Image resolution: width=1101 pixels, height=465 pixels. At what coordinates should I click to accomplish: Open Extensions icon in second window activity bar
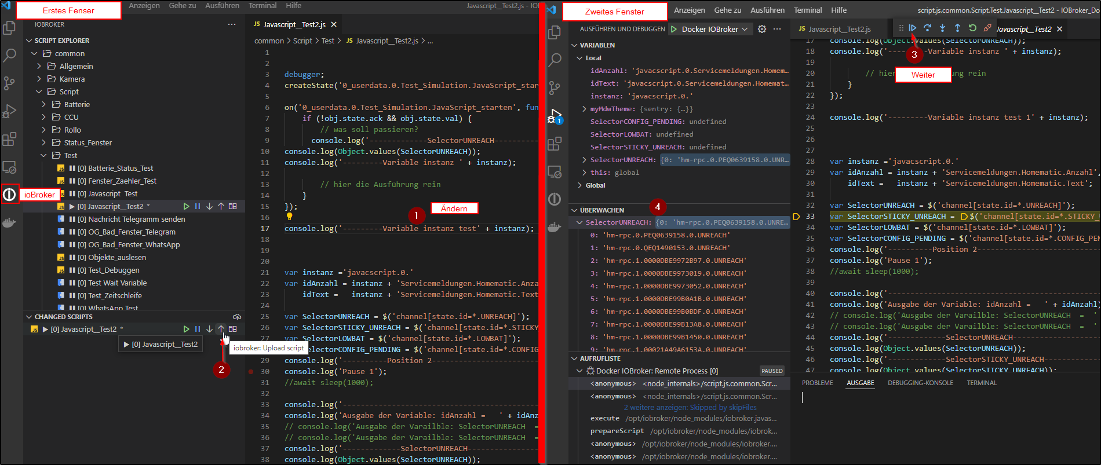[555, 143]
